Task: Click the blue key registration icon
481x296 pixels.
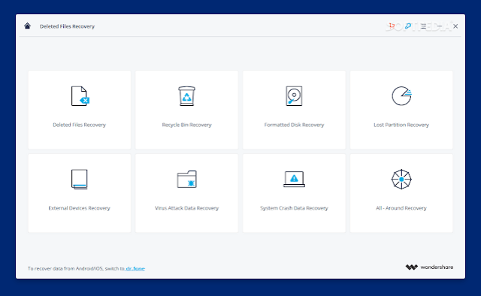Action: [407, 26]
